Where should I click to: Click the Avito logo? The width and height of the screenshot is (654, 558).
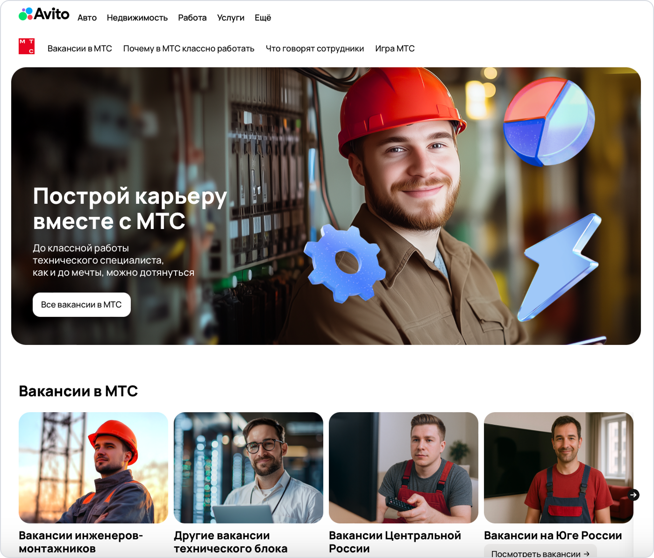coord(44,14)
